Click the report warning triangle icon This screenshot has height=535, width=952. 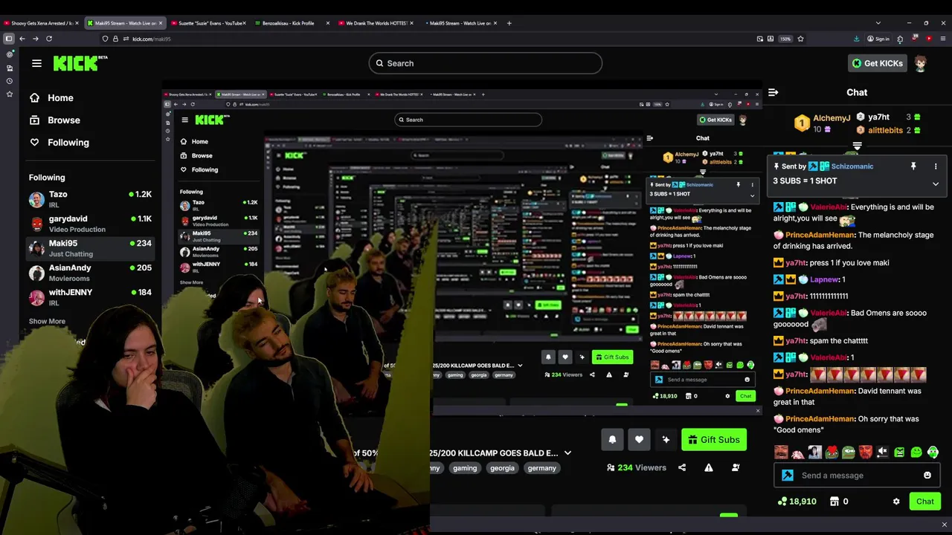coord(708,467)
